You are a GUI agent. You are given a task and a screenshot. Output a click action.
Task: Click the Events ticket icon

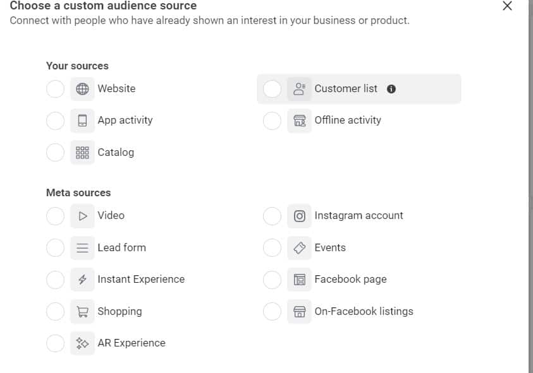(x=299, y=248)
